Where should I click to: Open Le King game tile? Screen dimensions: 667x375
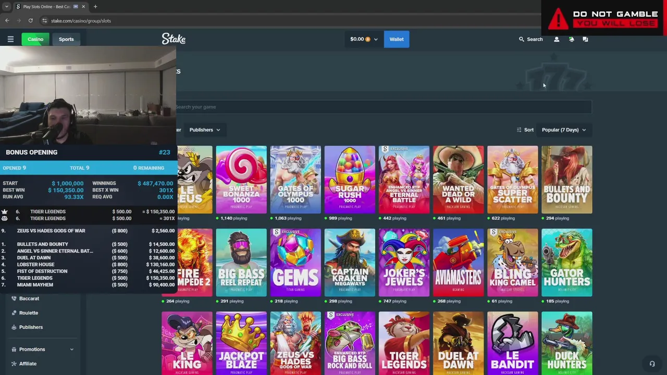point(187,343)
